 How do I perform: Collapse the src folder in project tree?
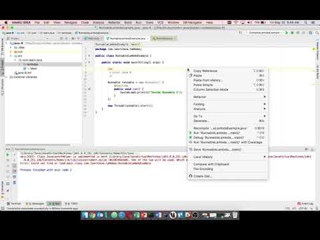click(x=11, y=56)
